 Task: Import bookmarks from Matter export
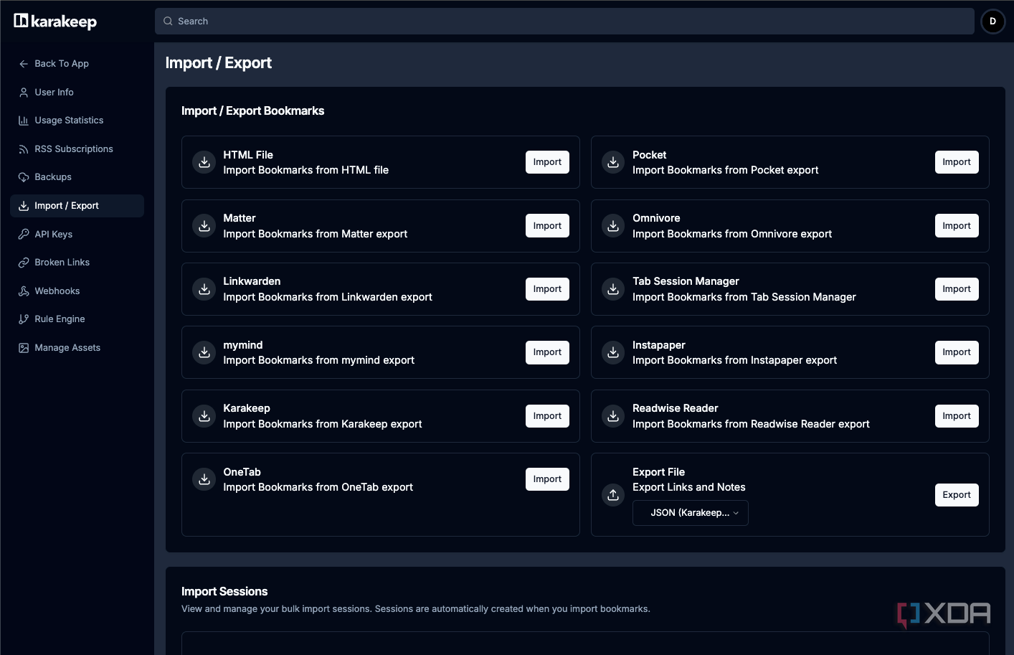(x=547, y=226)
